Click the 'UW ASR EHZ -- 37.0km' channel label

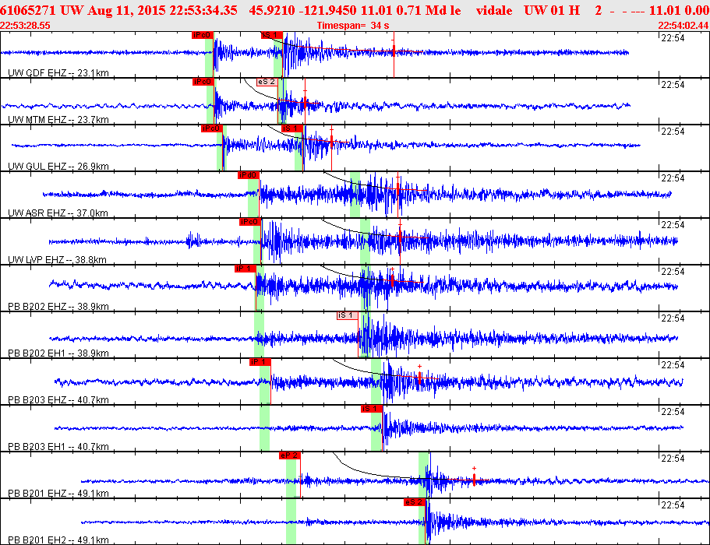[58, 213]
